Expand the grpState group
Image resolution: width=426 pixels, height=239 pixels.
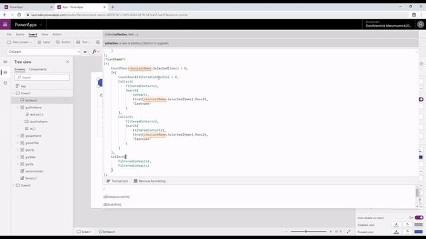(18, 157)
